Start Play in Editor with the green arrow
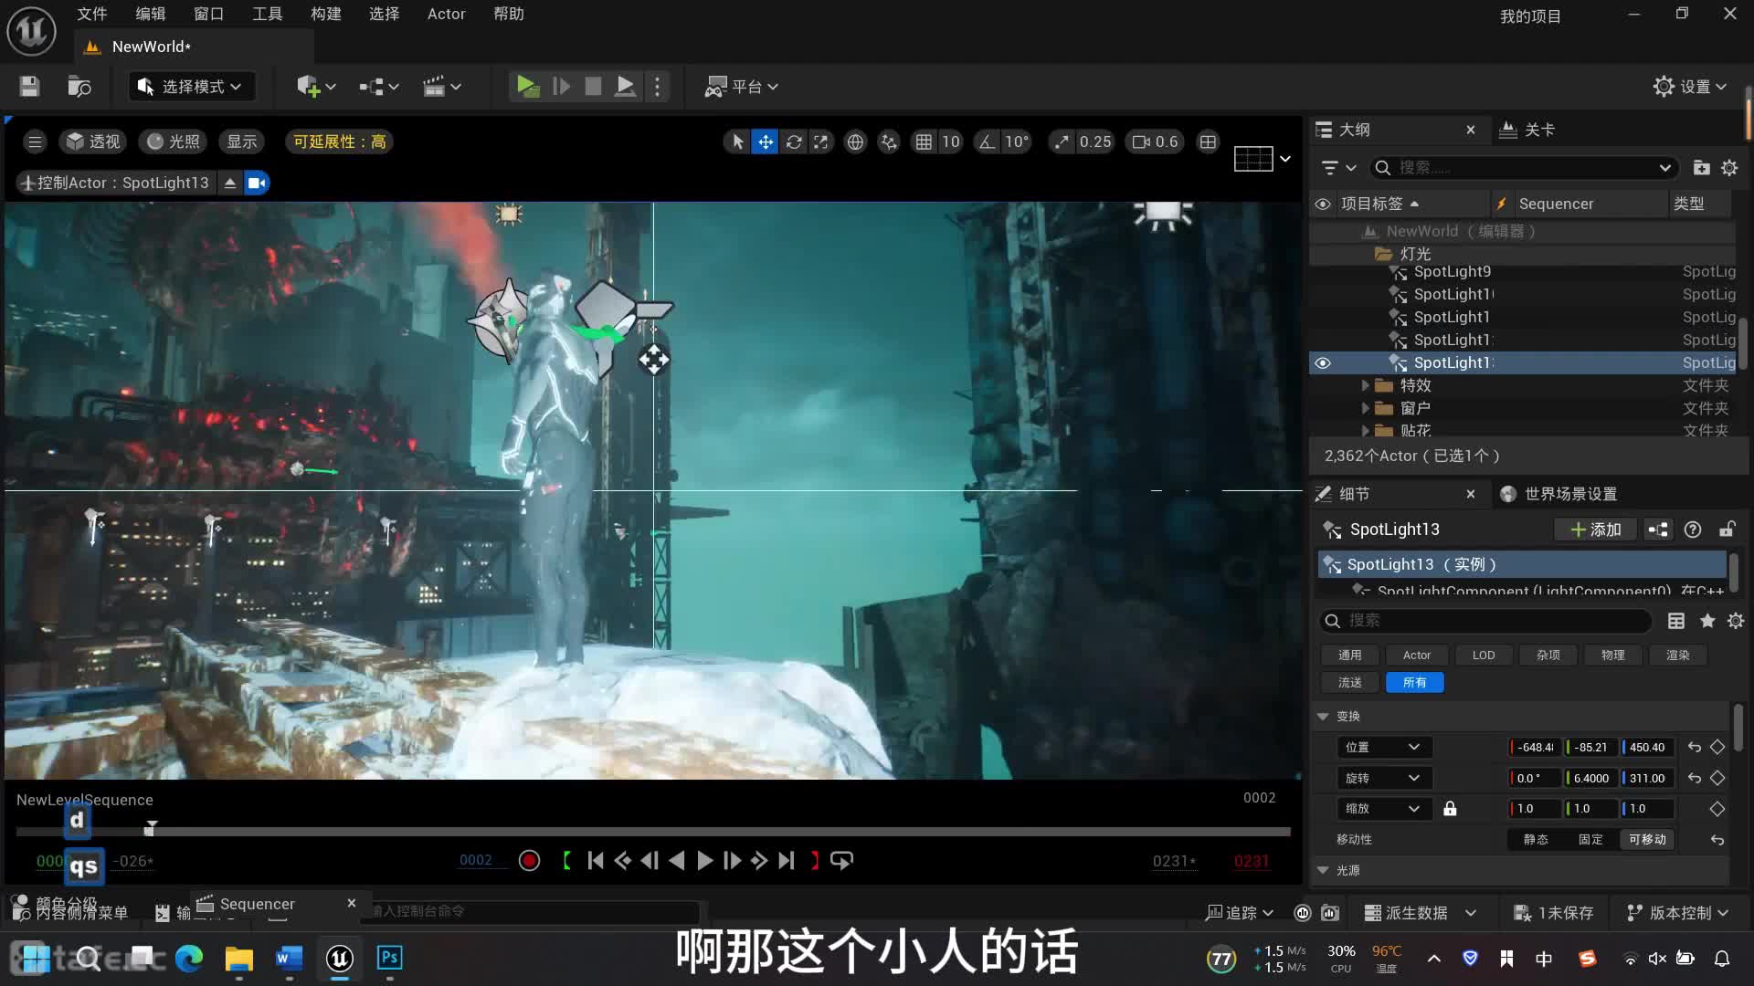Image resolution: width=1754 pixels, height=986 pixels. click(527, 87)
